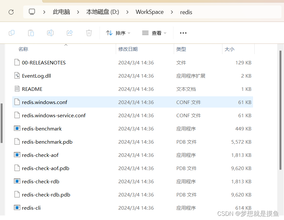Click redis.windows.conf file icon
This screenshot has height=220, width=284.
17,102
